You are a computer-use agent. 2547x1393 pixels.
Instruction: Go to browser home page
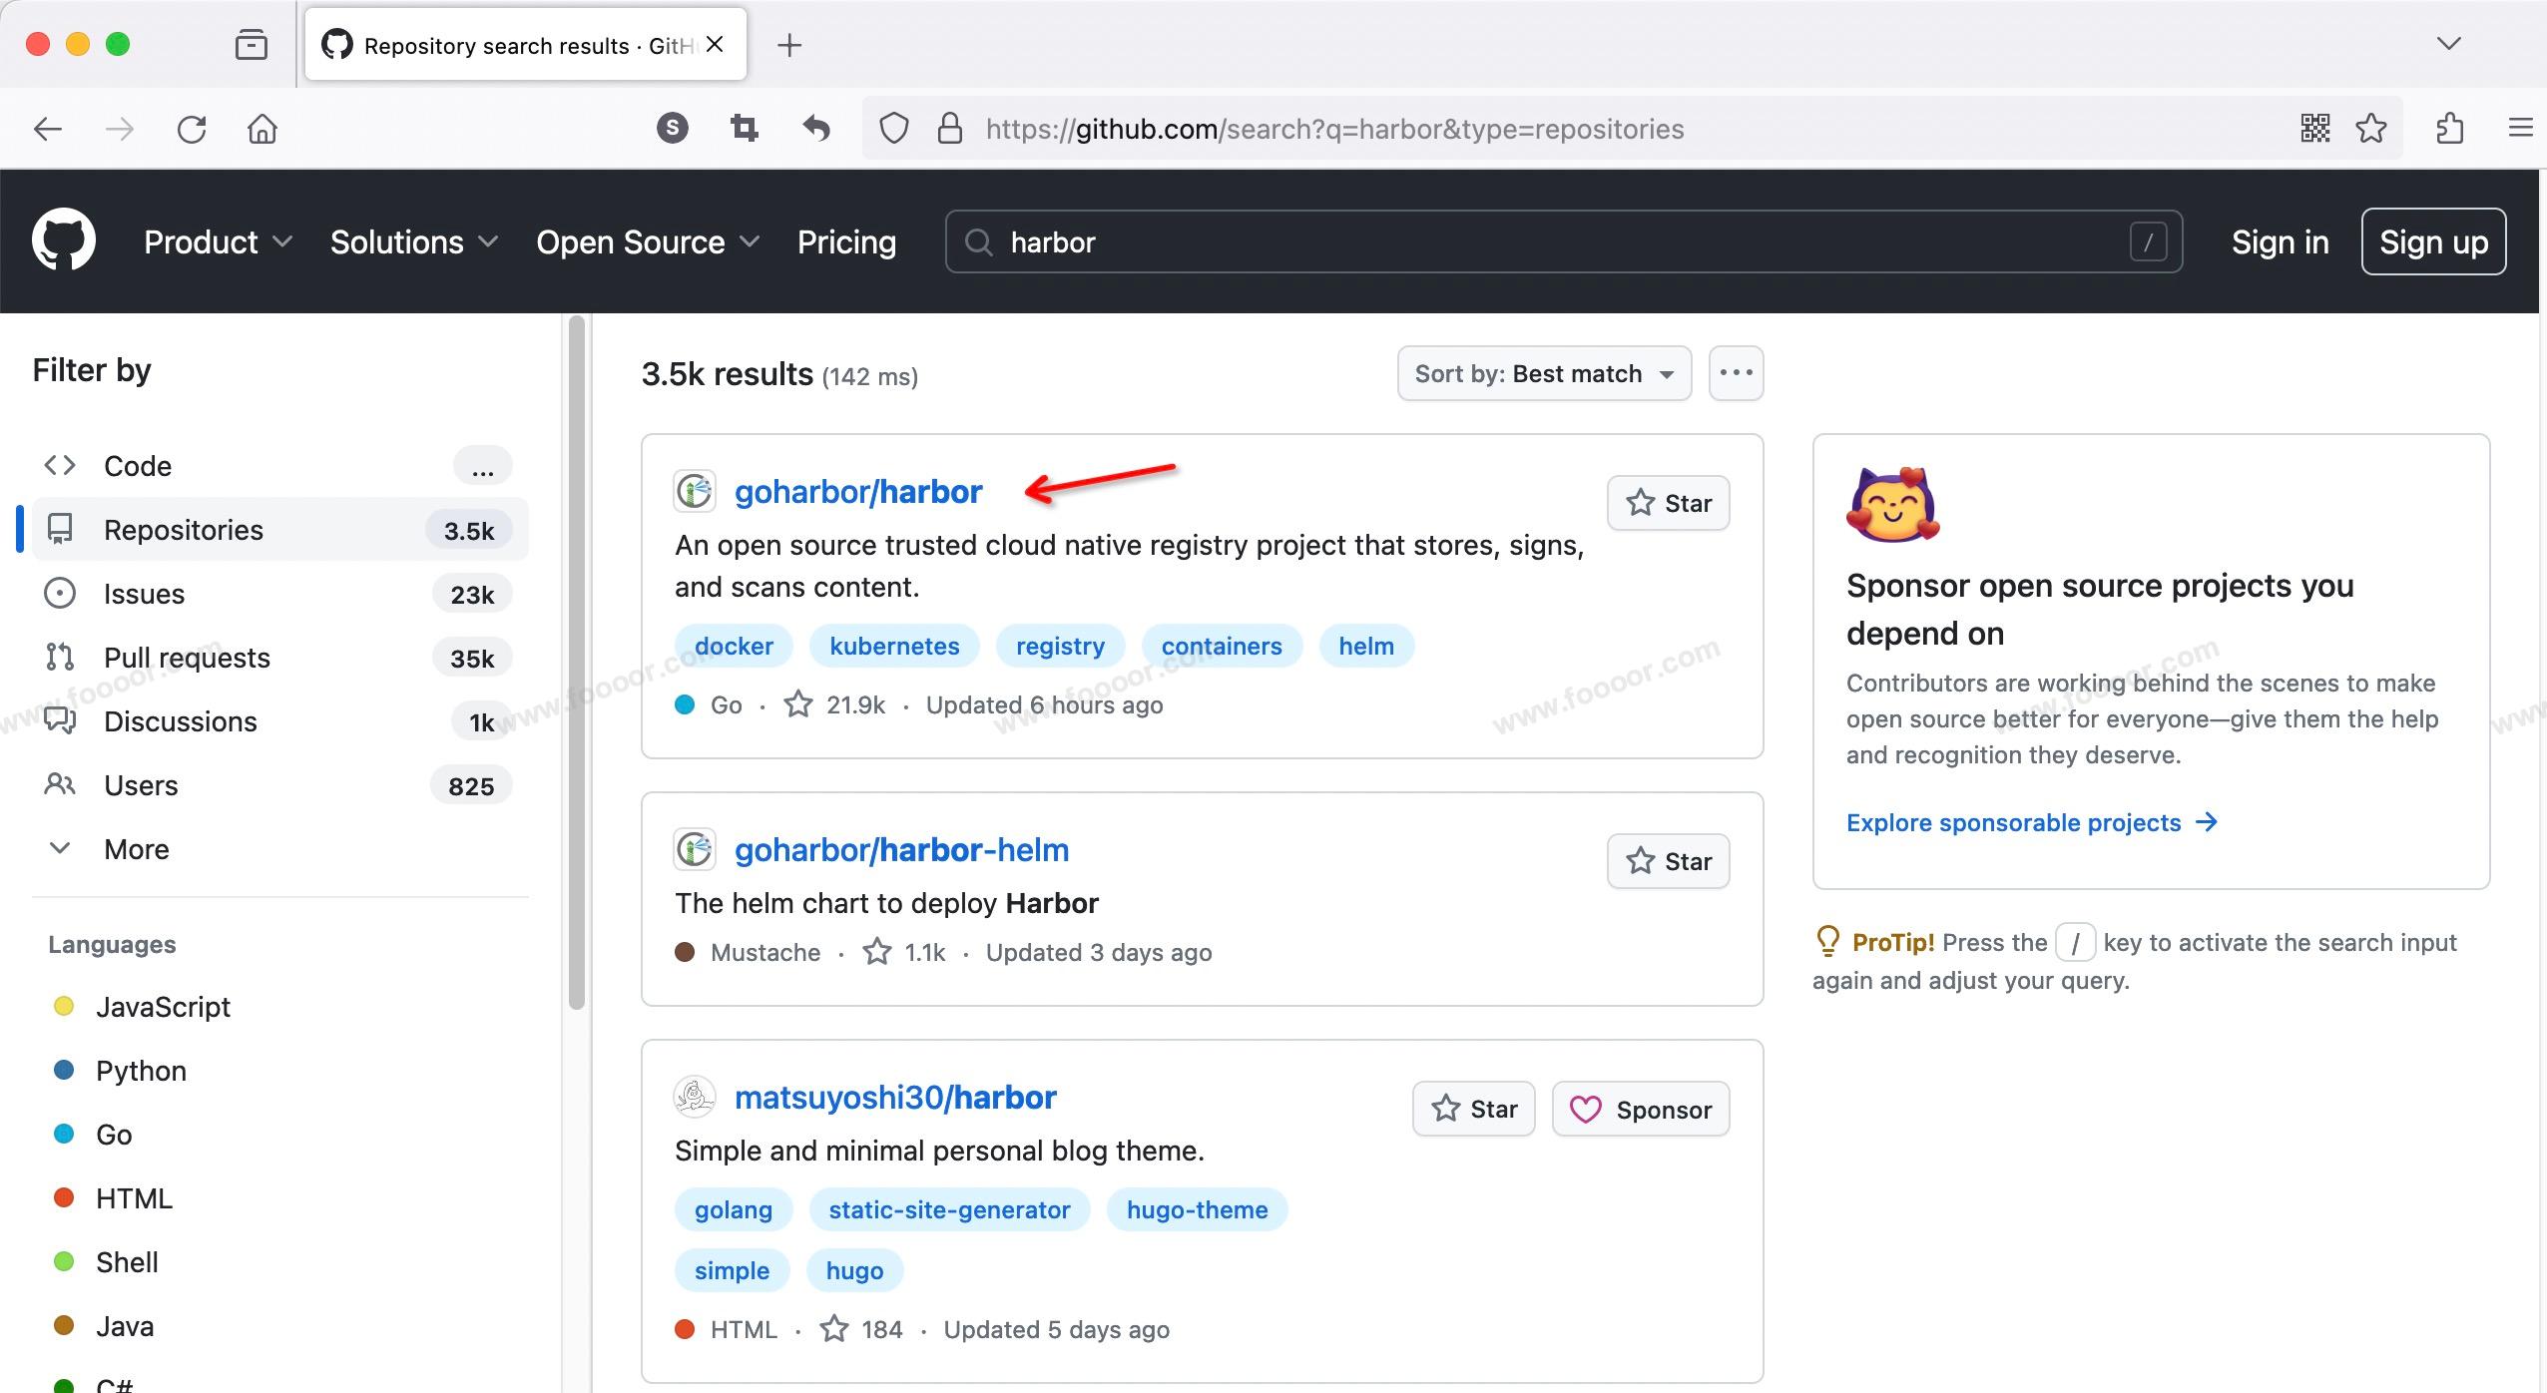(x=262, y=129)
